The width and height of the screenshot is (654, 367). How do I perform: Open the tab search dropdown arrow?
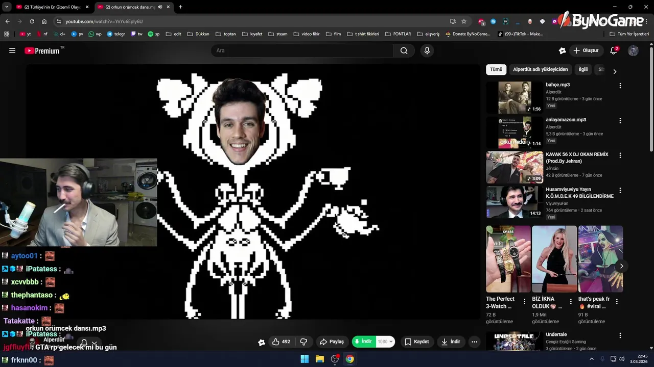point(7,7)
